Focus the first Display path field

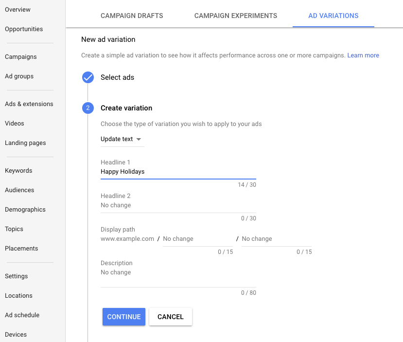point(198,239)
